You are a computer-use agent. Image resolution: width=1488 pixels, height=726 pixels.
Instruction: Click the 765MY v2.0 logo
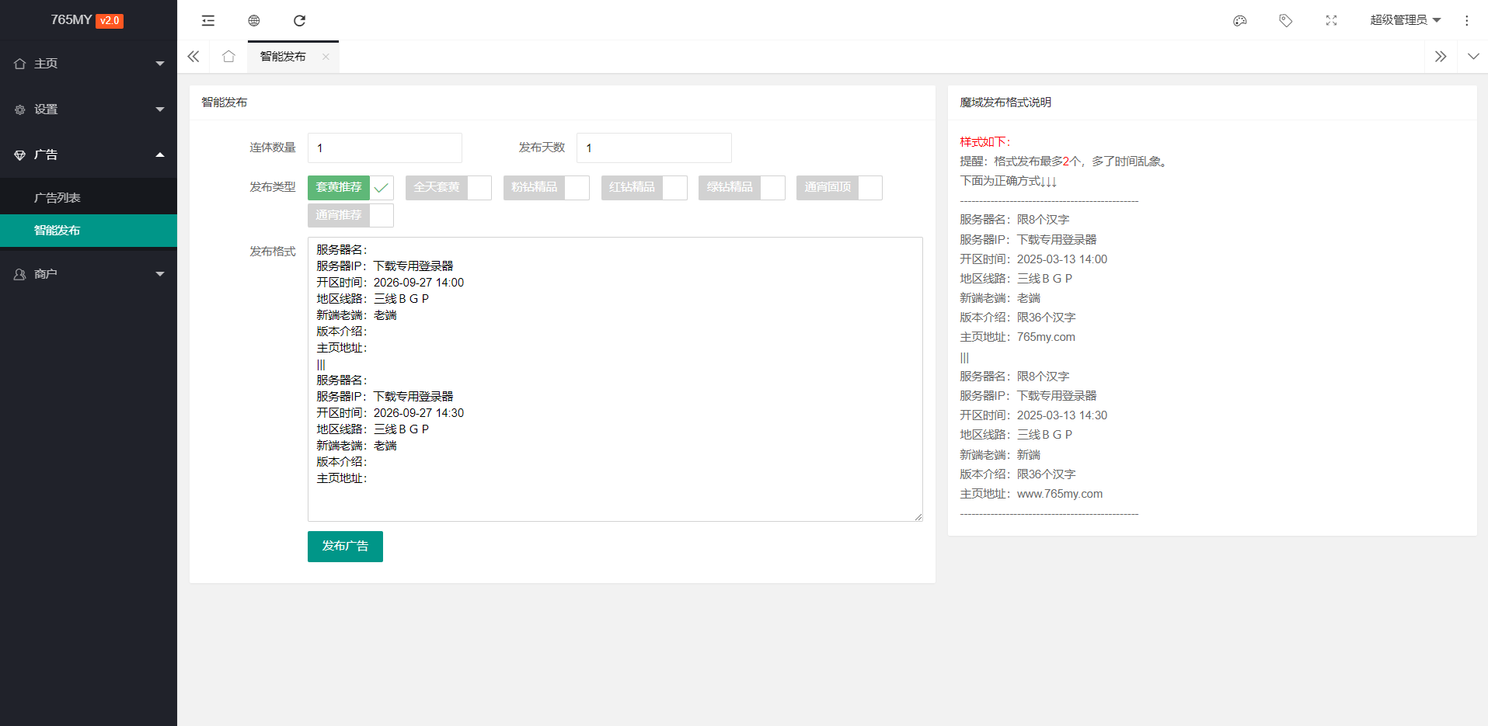pos(87,20)
